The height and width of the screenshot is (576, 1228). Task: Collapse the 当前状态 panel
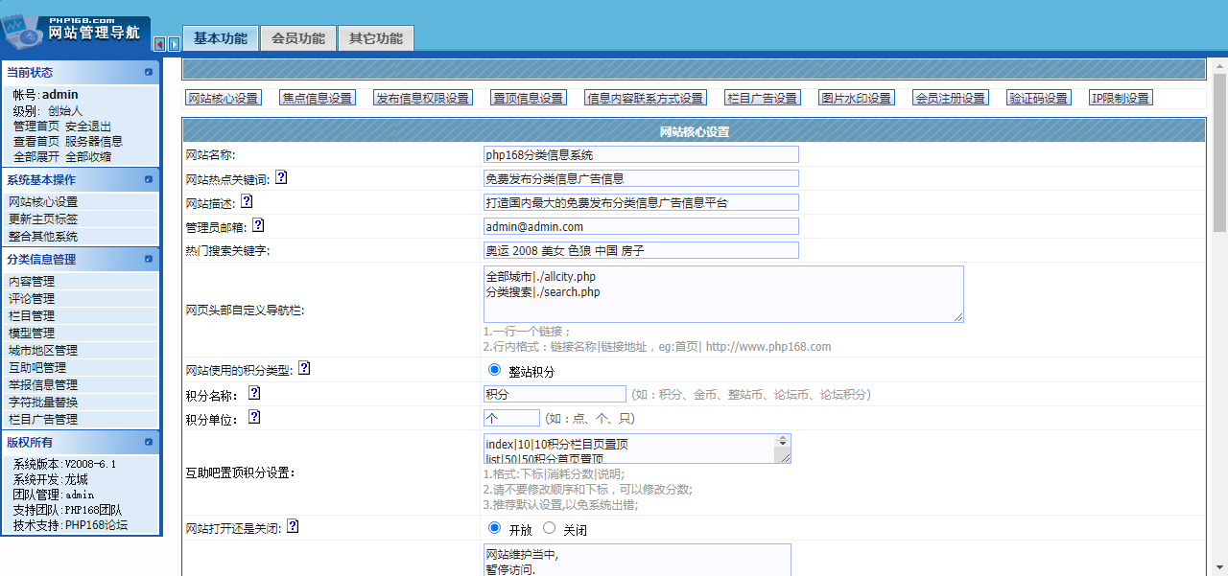pos(149,72)
